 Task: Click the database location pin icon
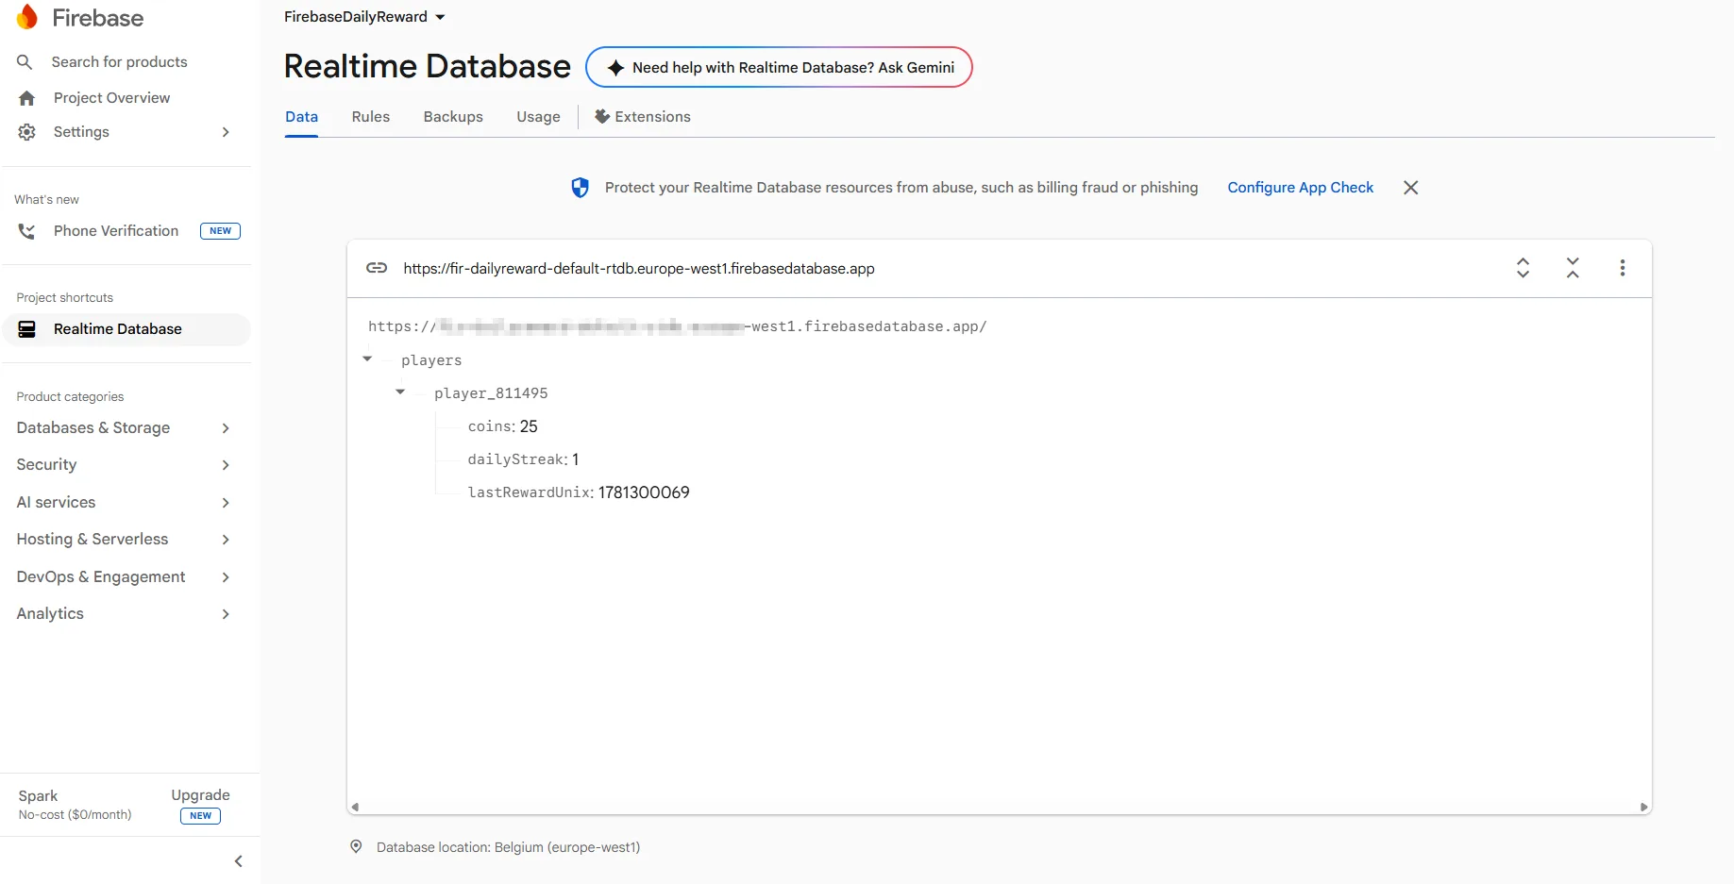coord(356,846)
